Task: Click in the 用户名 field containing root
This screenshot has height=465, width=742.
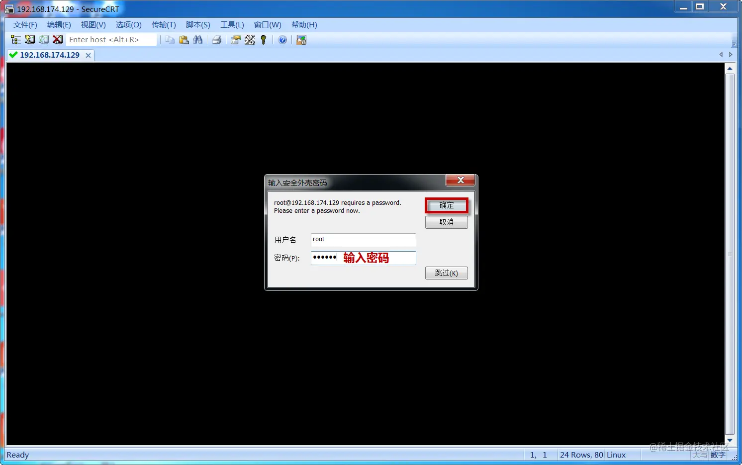Action: tap(364, 240)
